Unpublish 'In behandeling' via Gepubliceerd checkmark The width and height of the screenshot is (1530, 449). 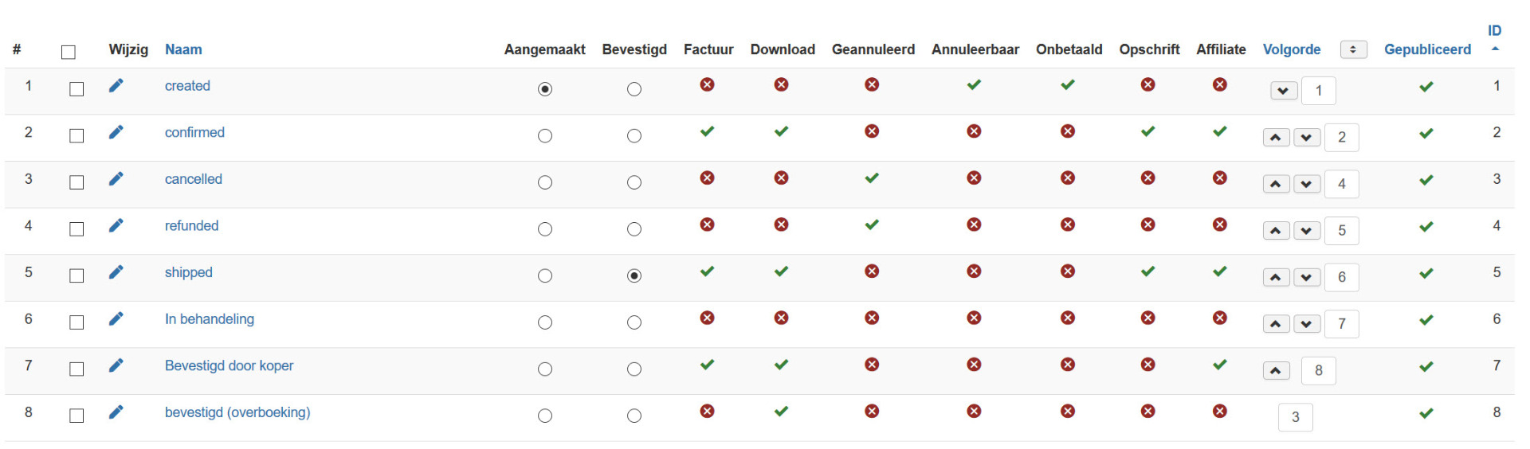tap(1426, 320)
